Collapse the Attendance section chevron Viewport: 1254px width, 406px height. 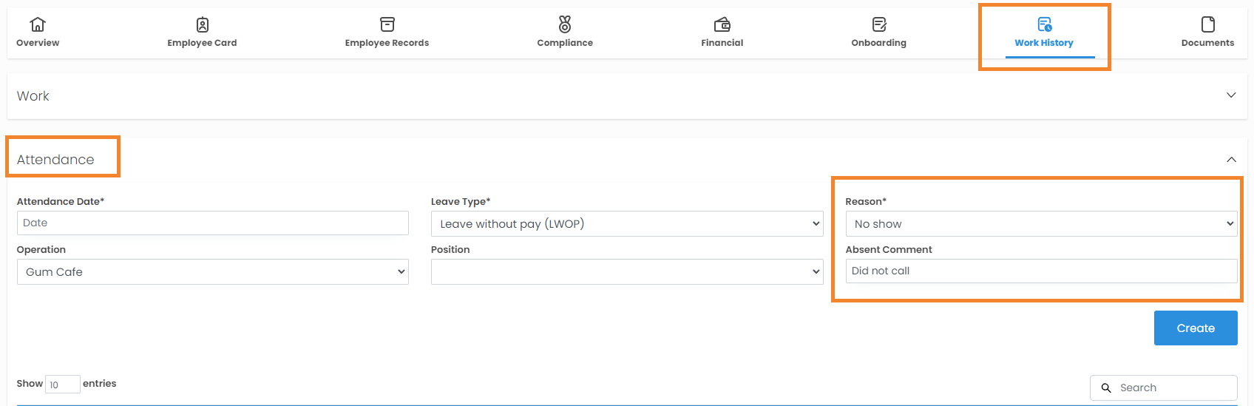point(1231,160)
